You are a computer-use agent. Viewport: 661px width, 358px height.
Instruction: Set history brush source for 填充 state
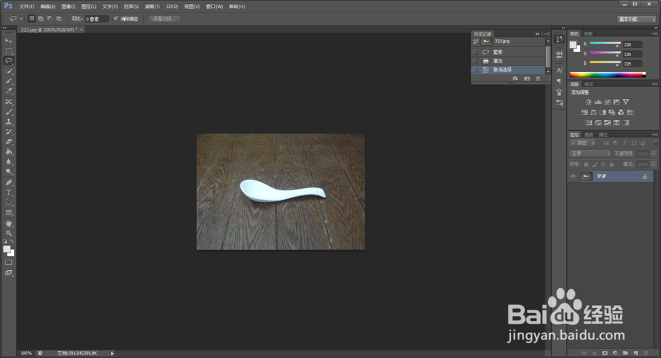click(x=475, y=61)
